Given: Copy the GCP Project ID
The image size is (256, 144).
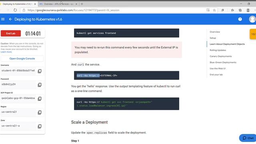Looking at the screenshot, I should click(40, 99).
